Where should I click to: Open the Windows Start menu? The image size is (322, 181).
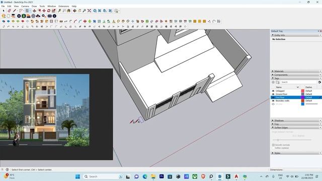77,176
